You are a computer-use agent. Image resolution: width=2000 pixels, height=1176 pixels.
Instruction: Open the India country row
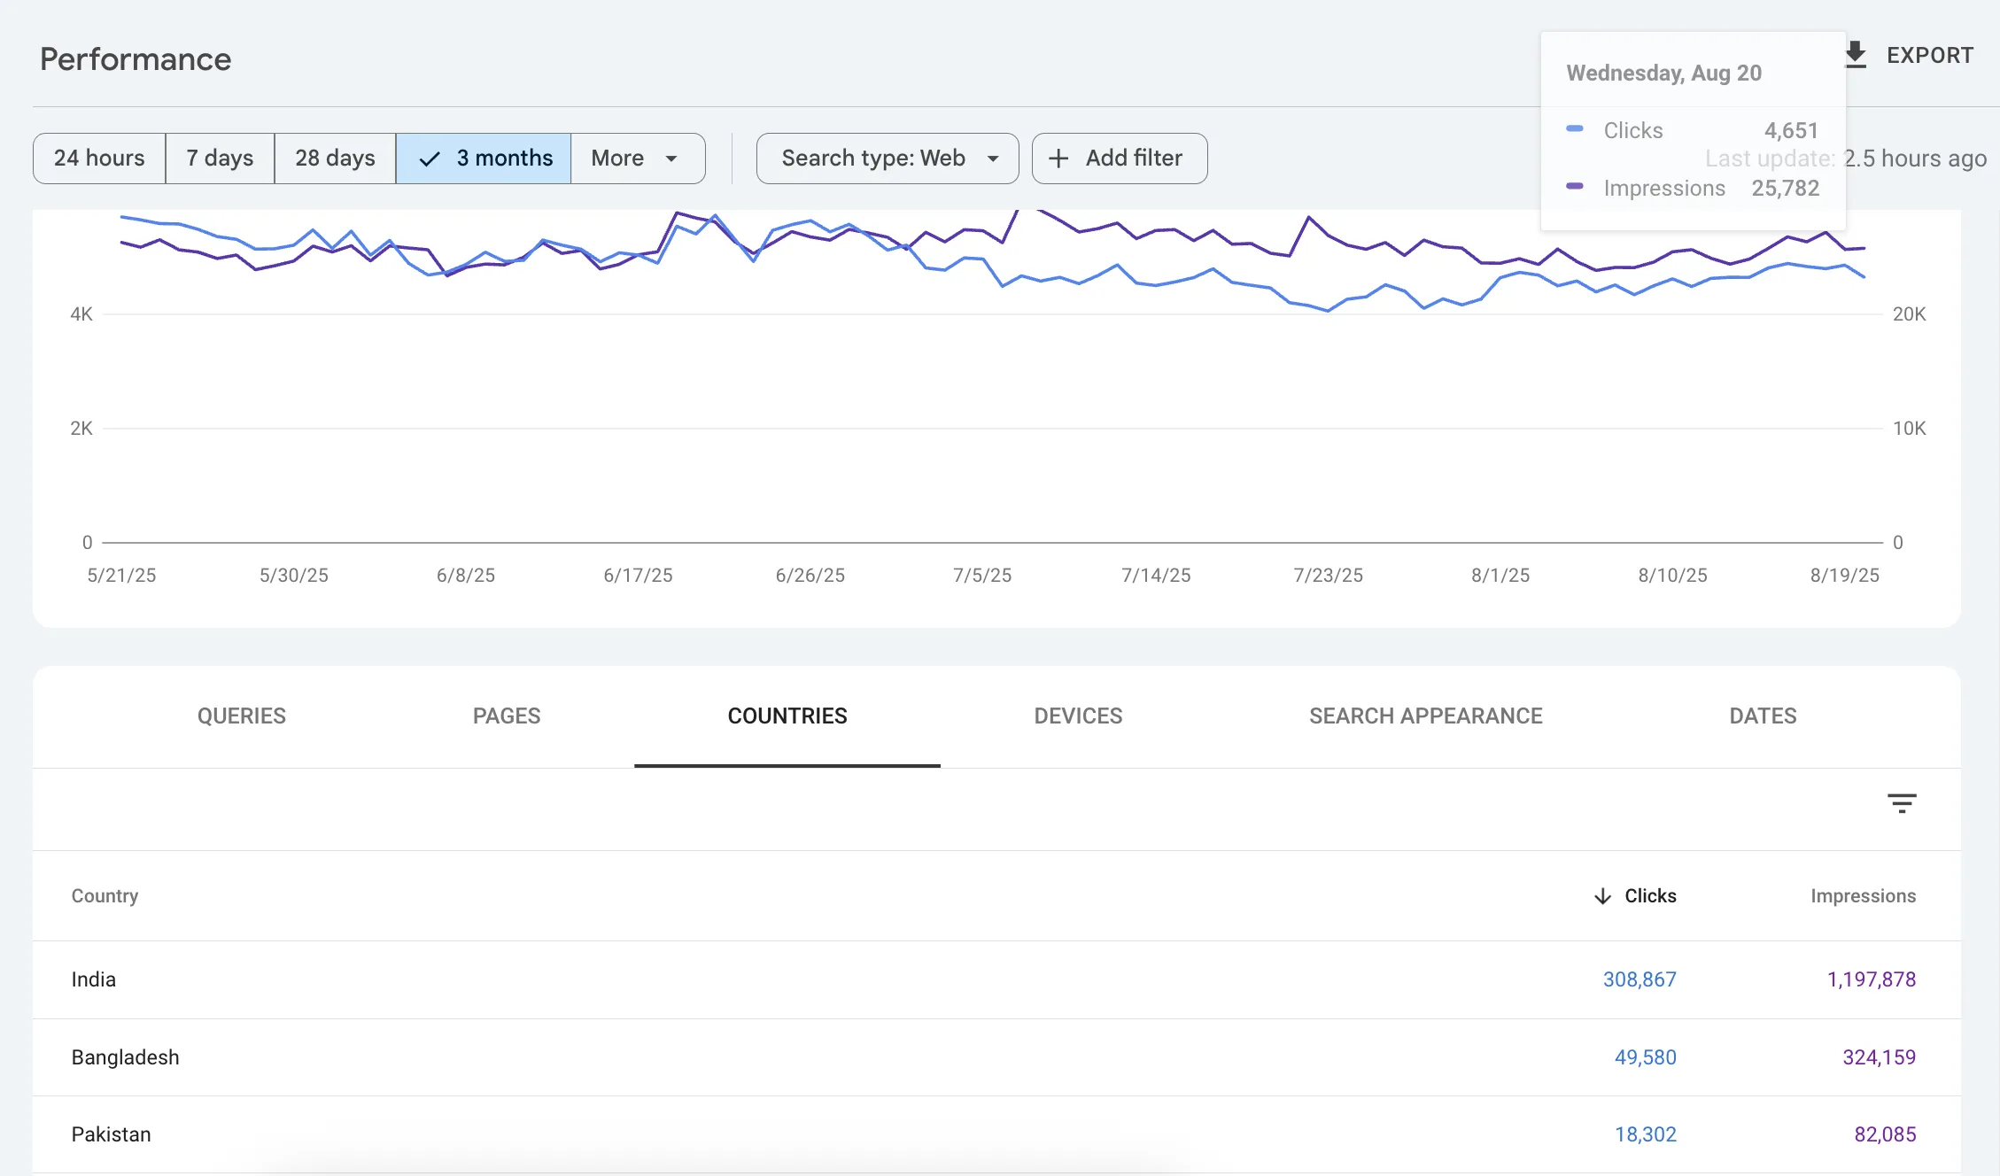pyautogui.click(x=996, y=979)
